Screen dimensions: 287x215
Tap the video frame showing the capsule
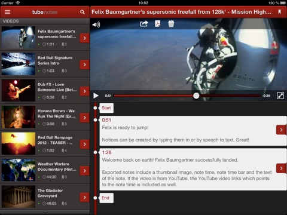point(188,60)
